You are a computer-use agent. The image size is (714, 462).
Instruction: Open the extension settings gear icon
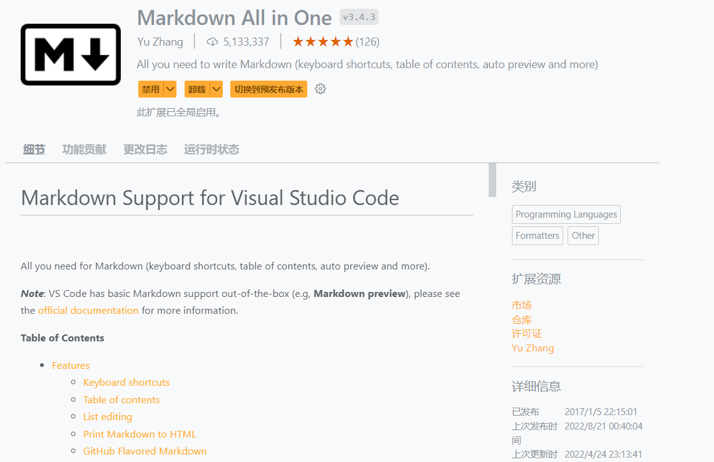(320, 89)
